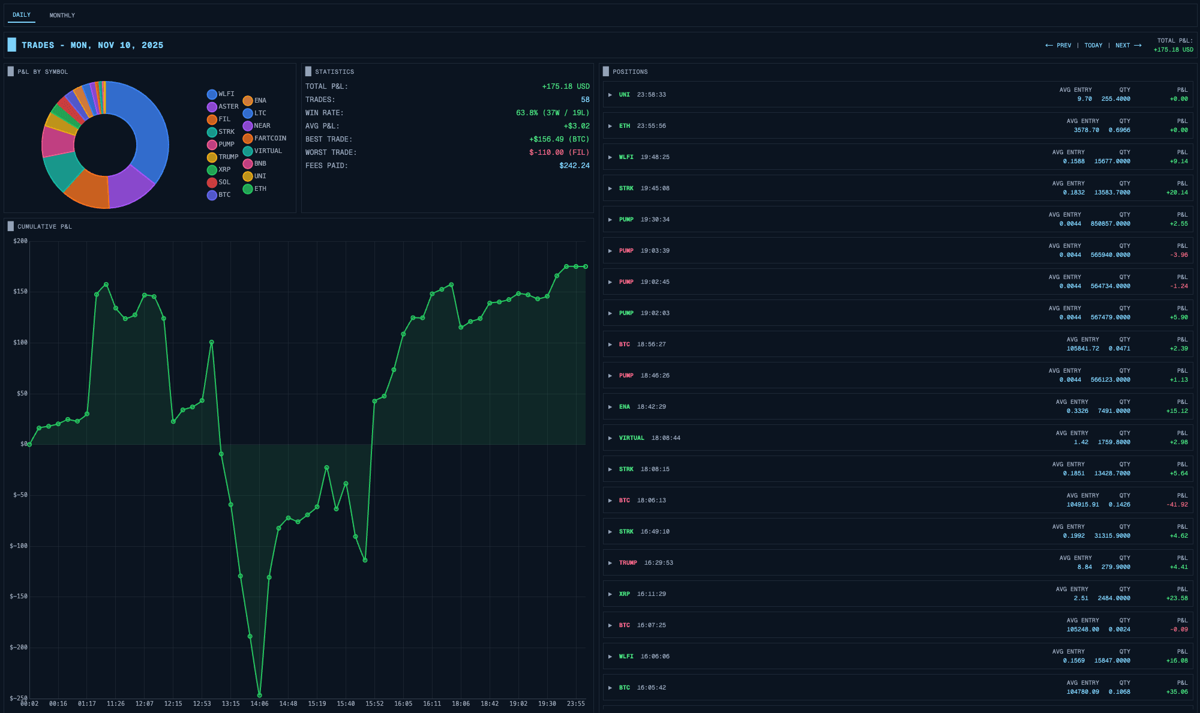Expand the UNI 23:58:33 position row

610,95
